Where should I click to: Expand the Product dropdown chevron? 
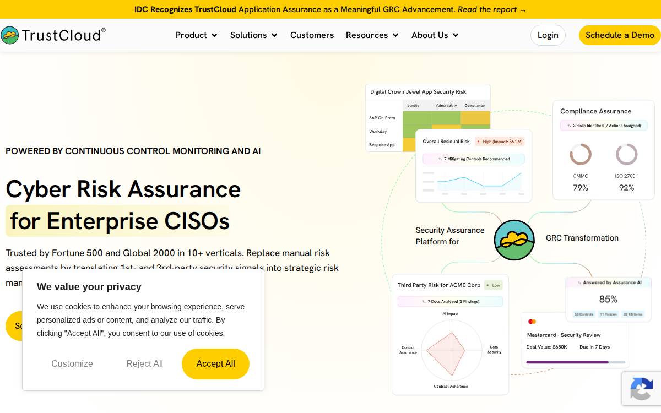click(x=214, y=35)
